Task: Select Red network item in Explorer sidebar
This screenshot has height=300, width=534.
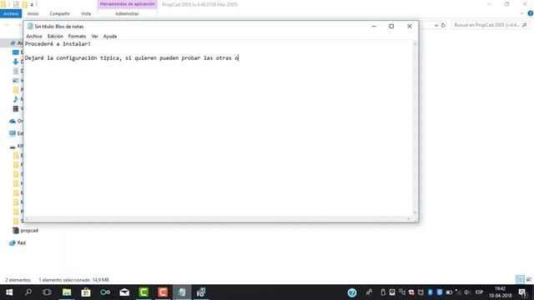Action: [22, 242]
